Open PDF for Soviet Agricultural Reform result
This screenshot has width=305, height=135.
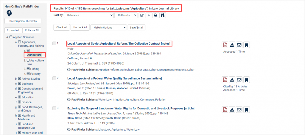pos(225,45)
